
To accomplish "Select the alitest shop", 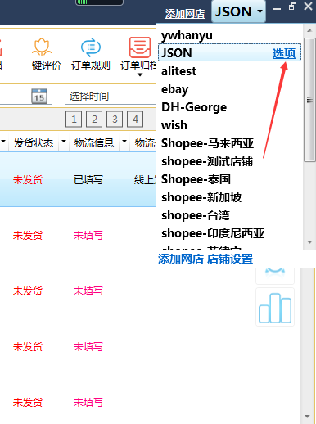I will tap(178, 71).
